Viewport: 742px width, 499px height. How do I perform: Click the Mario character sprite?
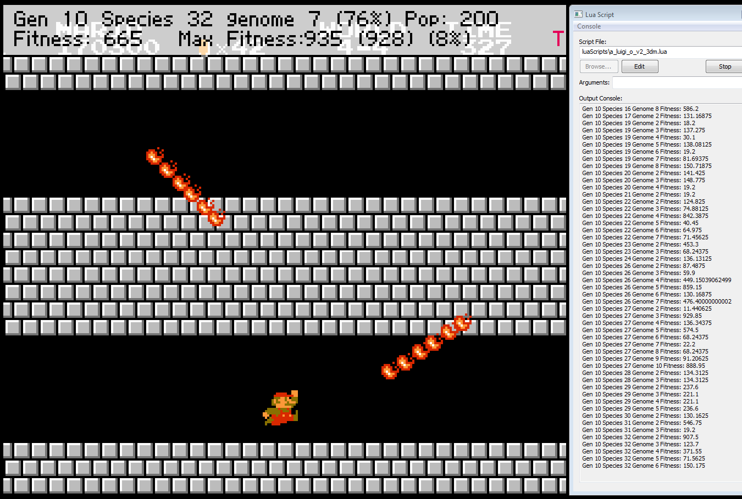click(x=281, y=408)
